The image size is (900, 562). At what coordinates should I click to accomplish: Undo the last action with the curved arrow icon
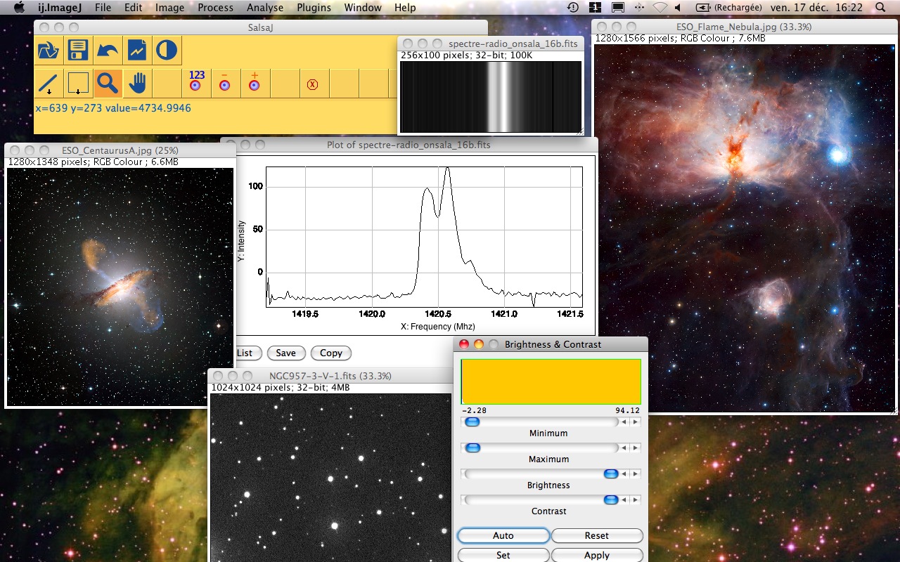tap(107, 51)
